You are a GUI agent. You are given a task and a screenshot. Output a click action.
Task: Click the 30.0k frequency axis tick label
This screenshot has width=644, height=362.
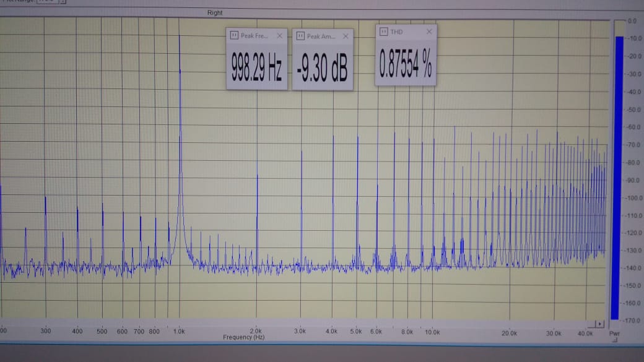[554, 334]
